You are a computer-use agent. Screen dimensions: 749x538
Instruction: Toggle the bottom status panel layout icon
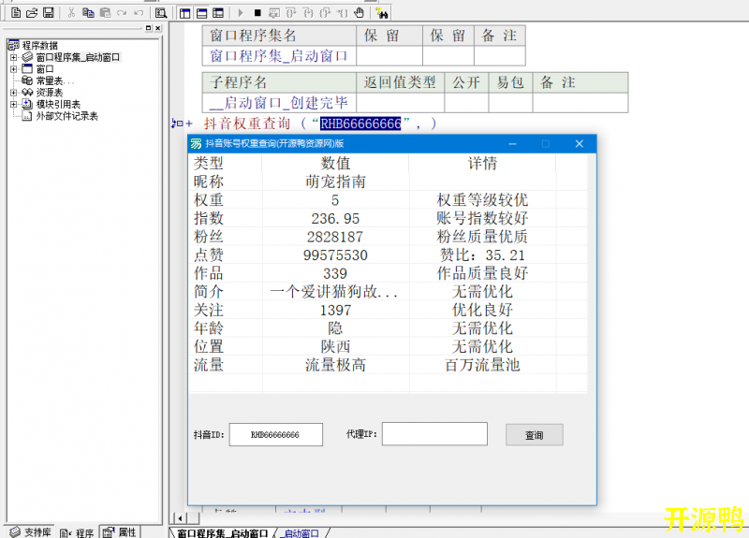coord(201,13)
